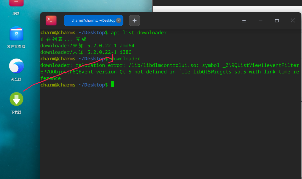Screen dimensions: 302x179
Task: Click the 'downloader/未知 5.2.0.22-1 amd64' line
Action: coord(87,46)
